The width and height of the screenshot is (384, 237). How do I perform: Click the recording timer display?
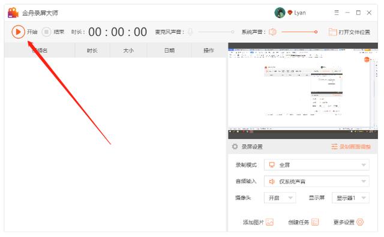(x=118, y=32)
